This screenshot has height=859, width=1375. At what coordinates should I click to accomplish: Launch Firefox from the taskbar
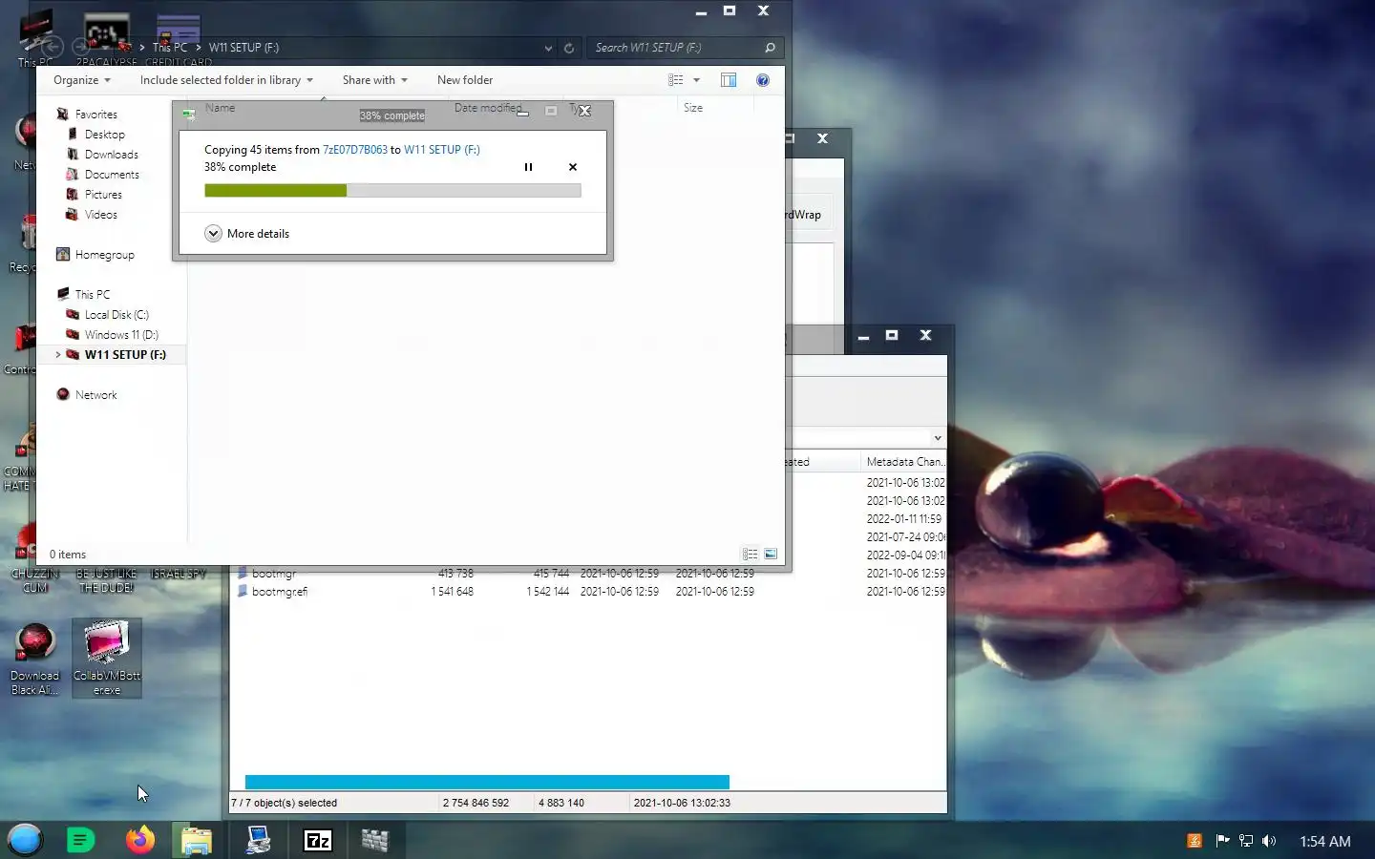point(140,840)
